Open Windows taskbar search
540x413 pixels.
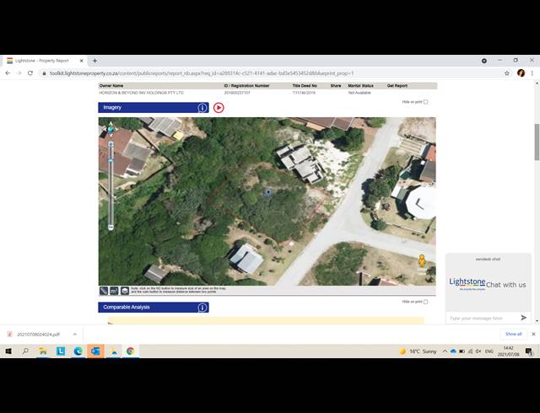click(25, 351)
